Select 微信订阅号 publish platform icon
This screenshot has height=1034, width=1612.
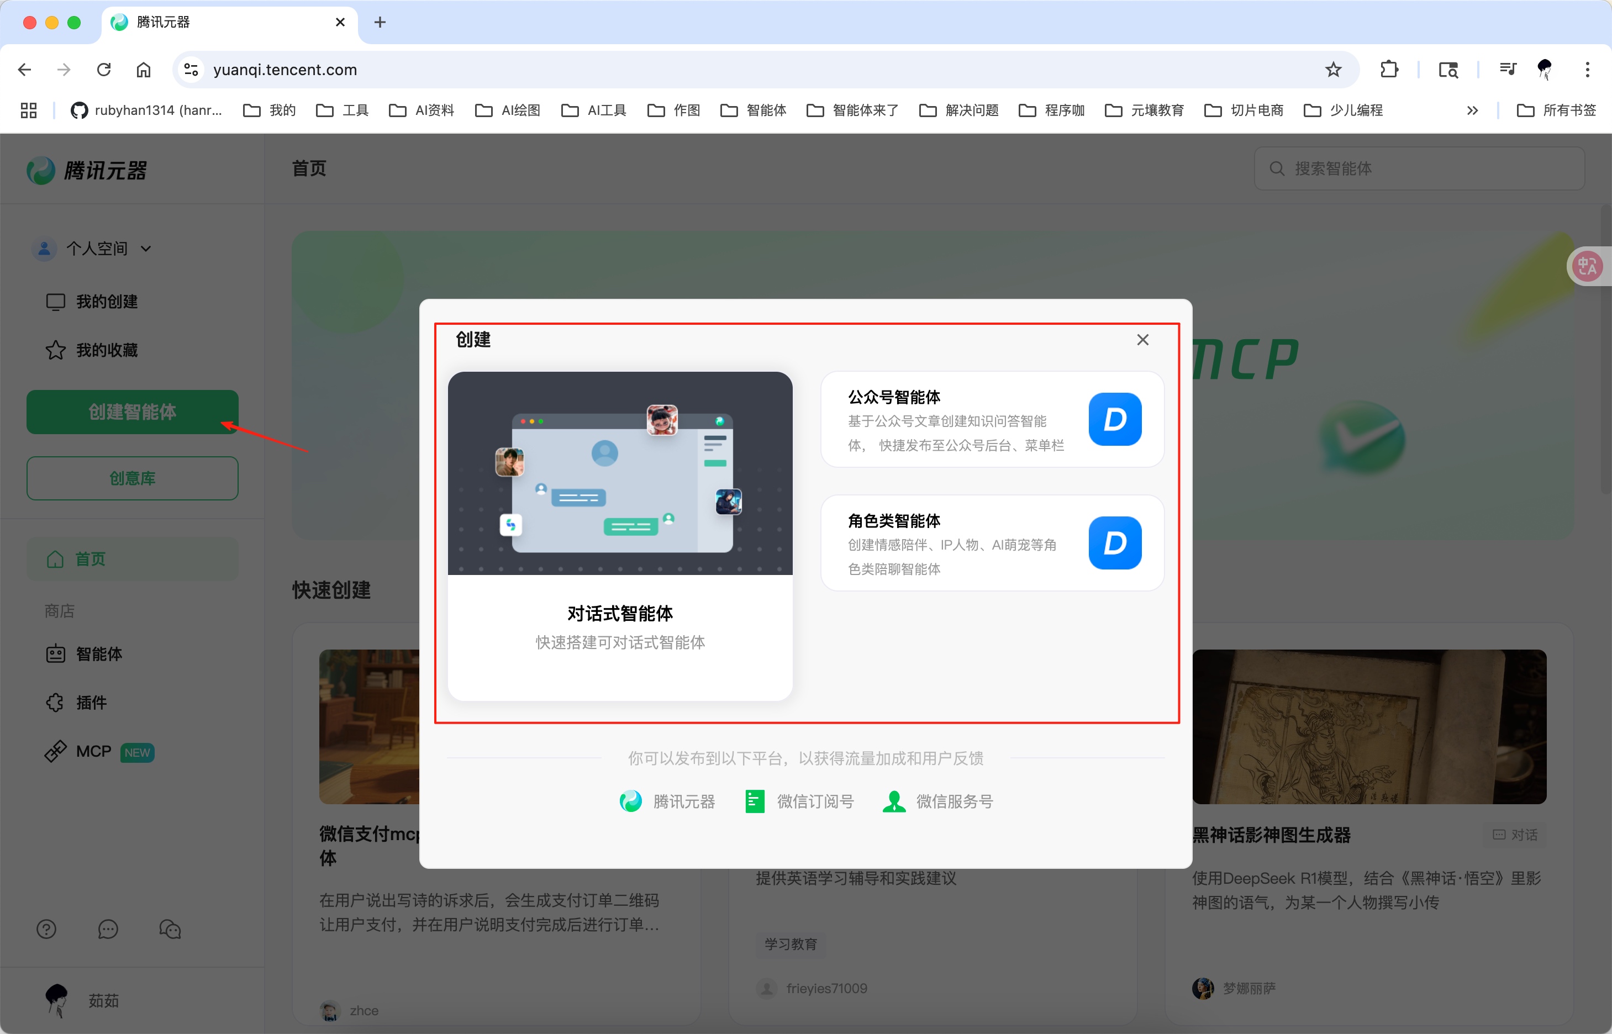[755, 800]
